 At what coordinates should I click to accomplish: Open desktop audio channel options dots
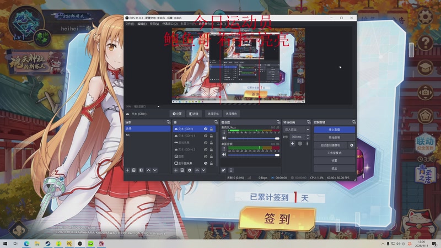(224, 149)
